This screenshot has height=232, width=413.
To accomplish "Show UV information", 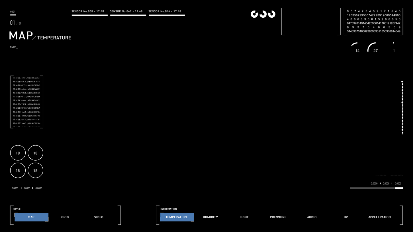I will click(x=346, y=217).
